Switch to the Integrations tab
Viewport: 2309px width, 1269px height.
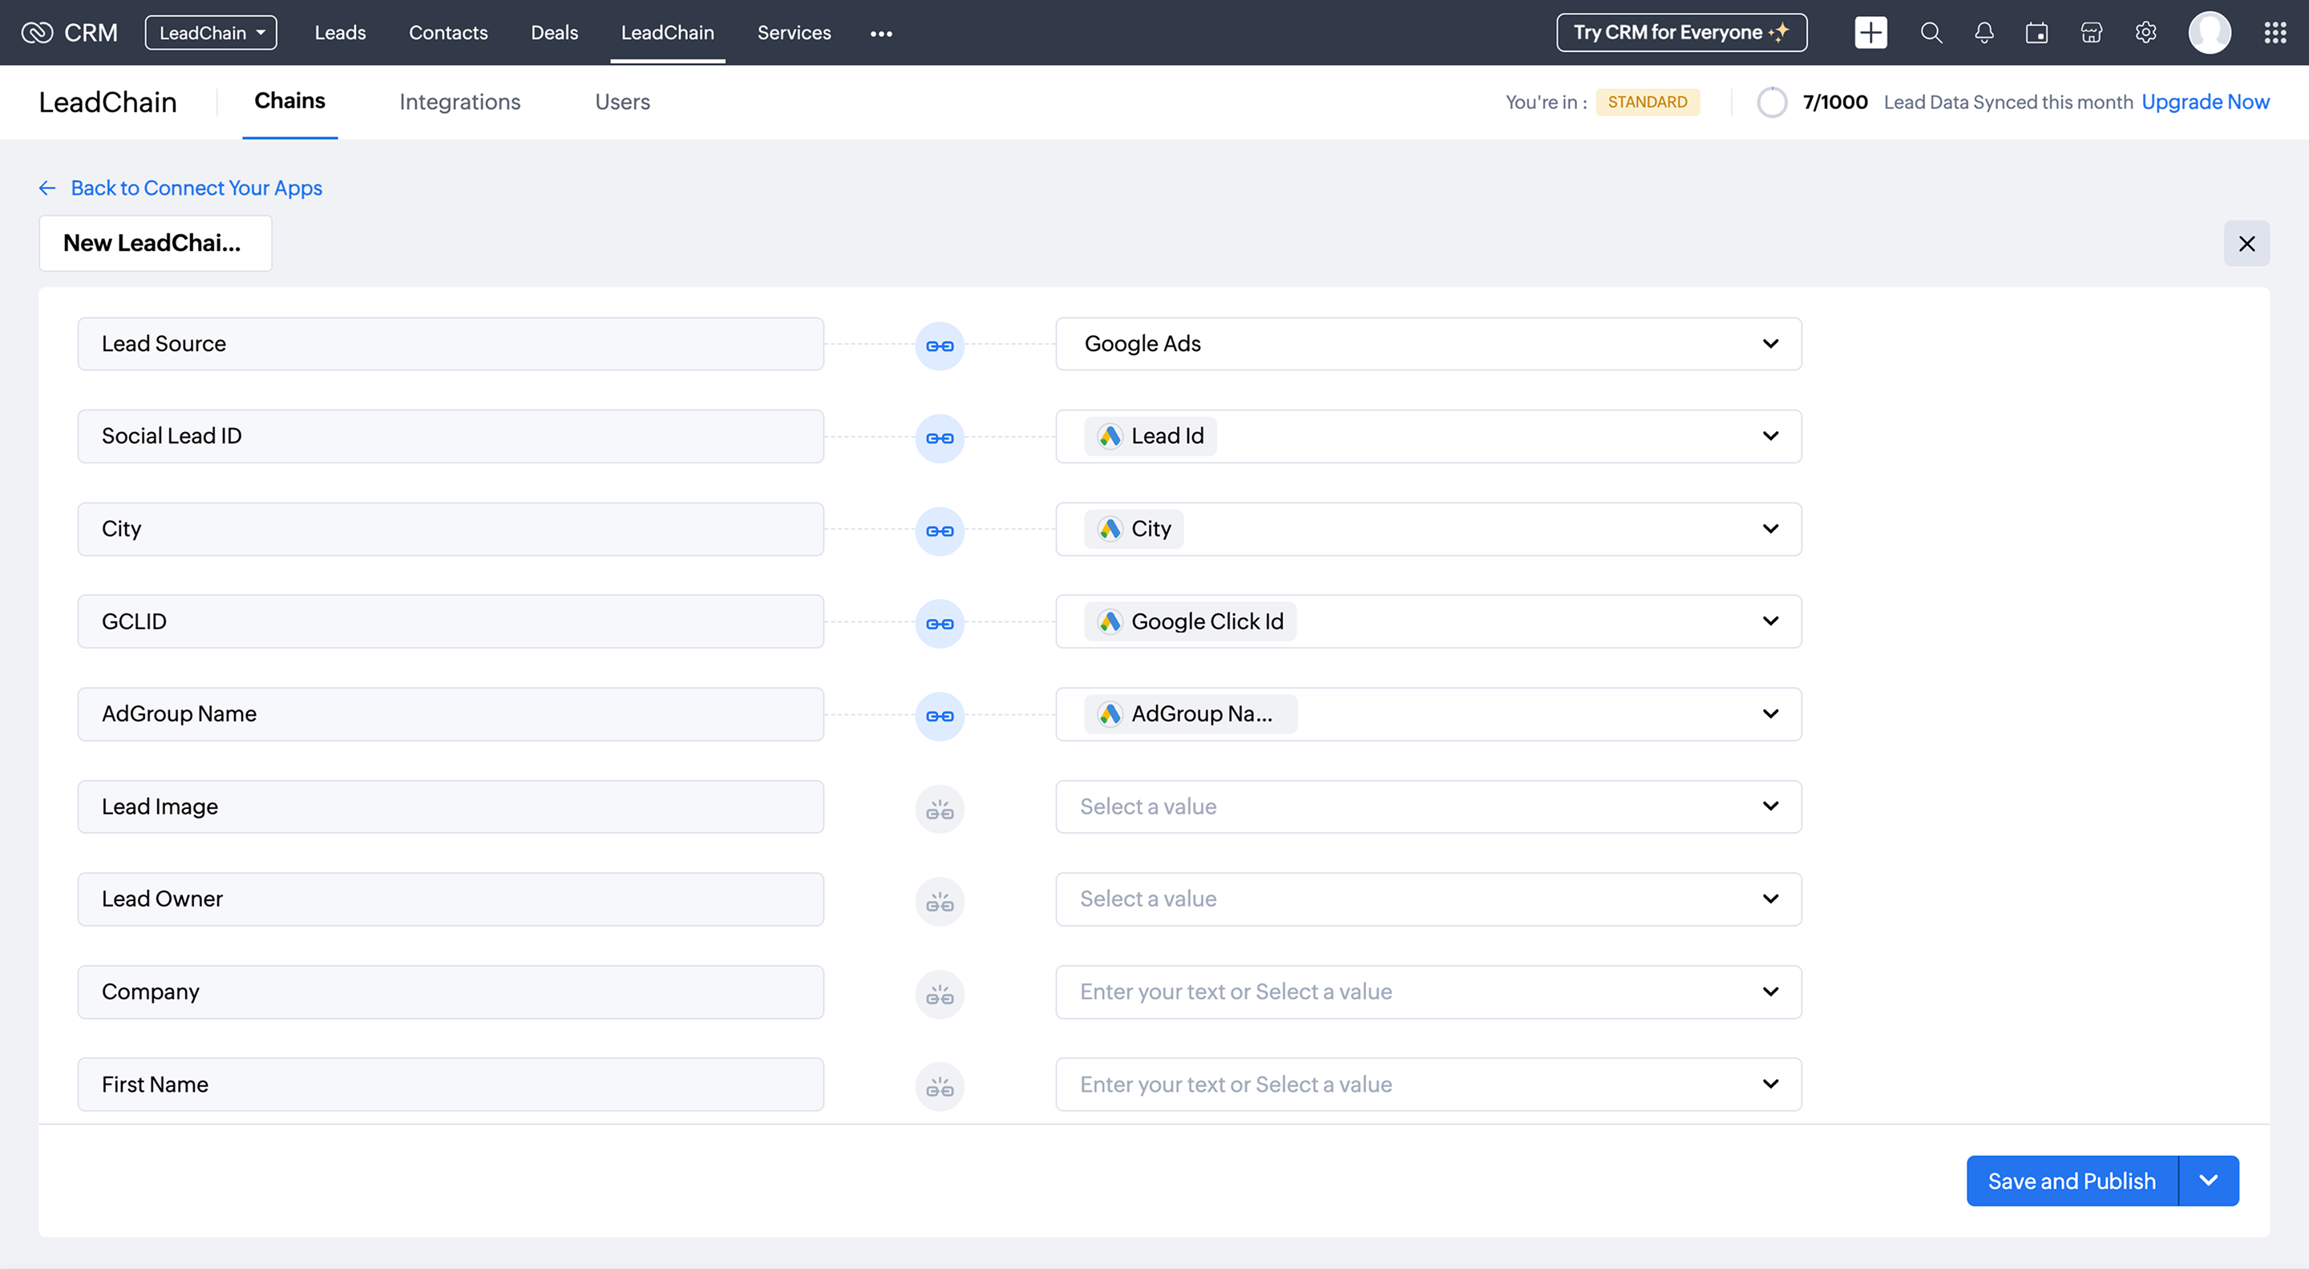tap(460, 102)
